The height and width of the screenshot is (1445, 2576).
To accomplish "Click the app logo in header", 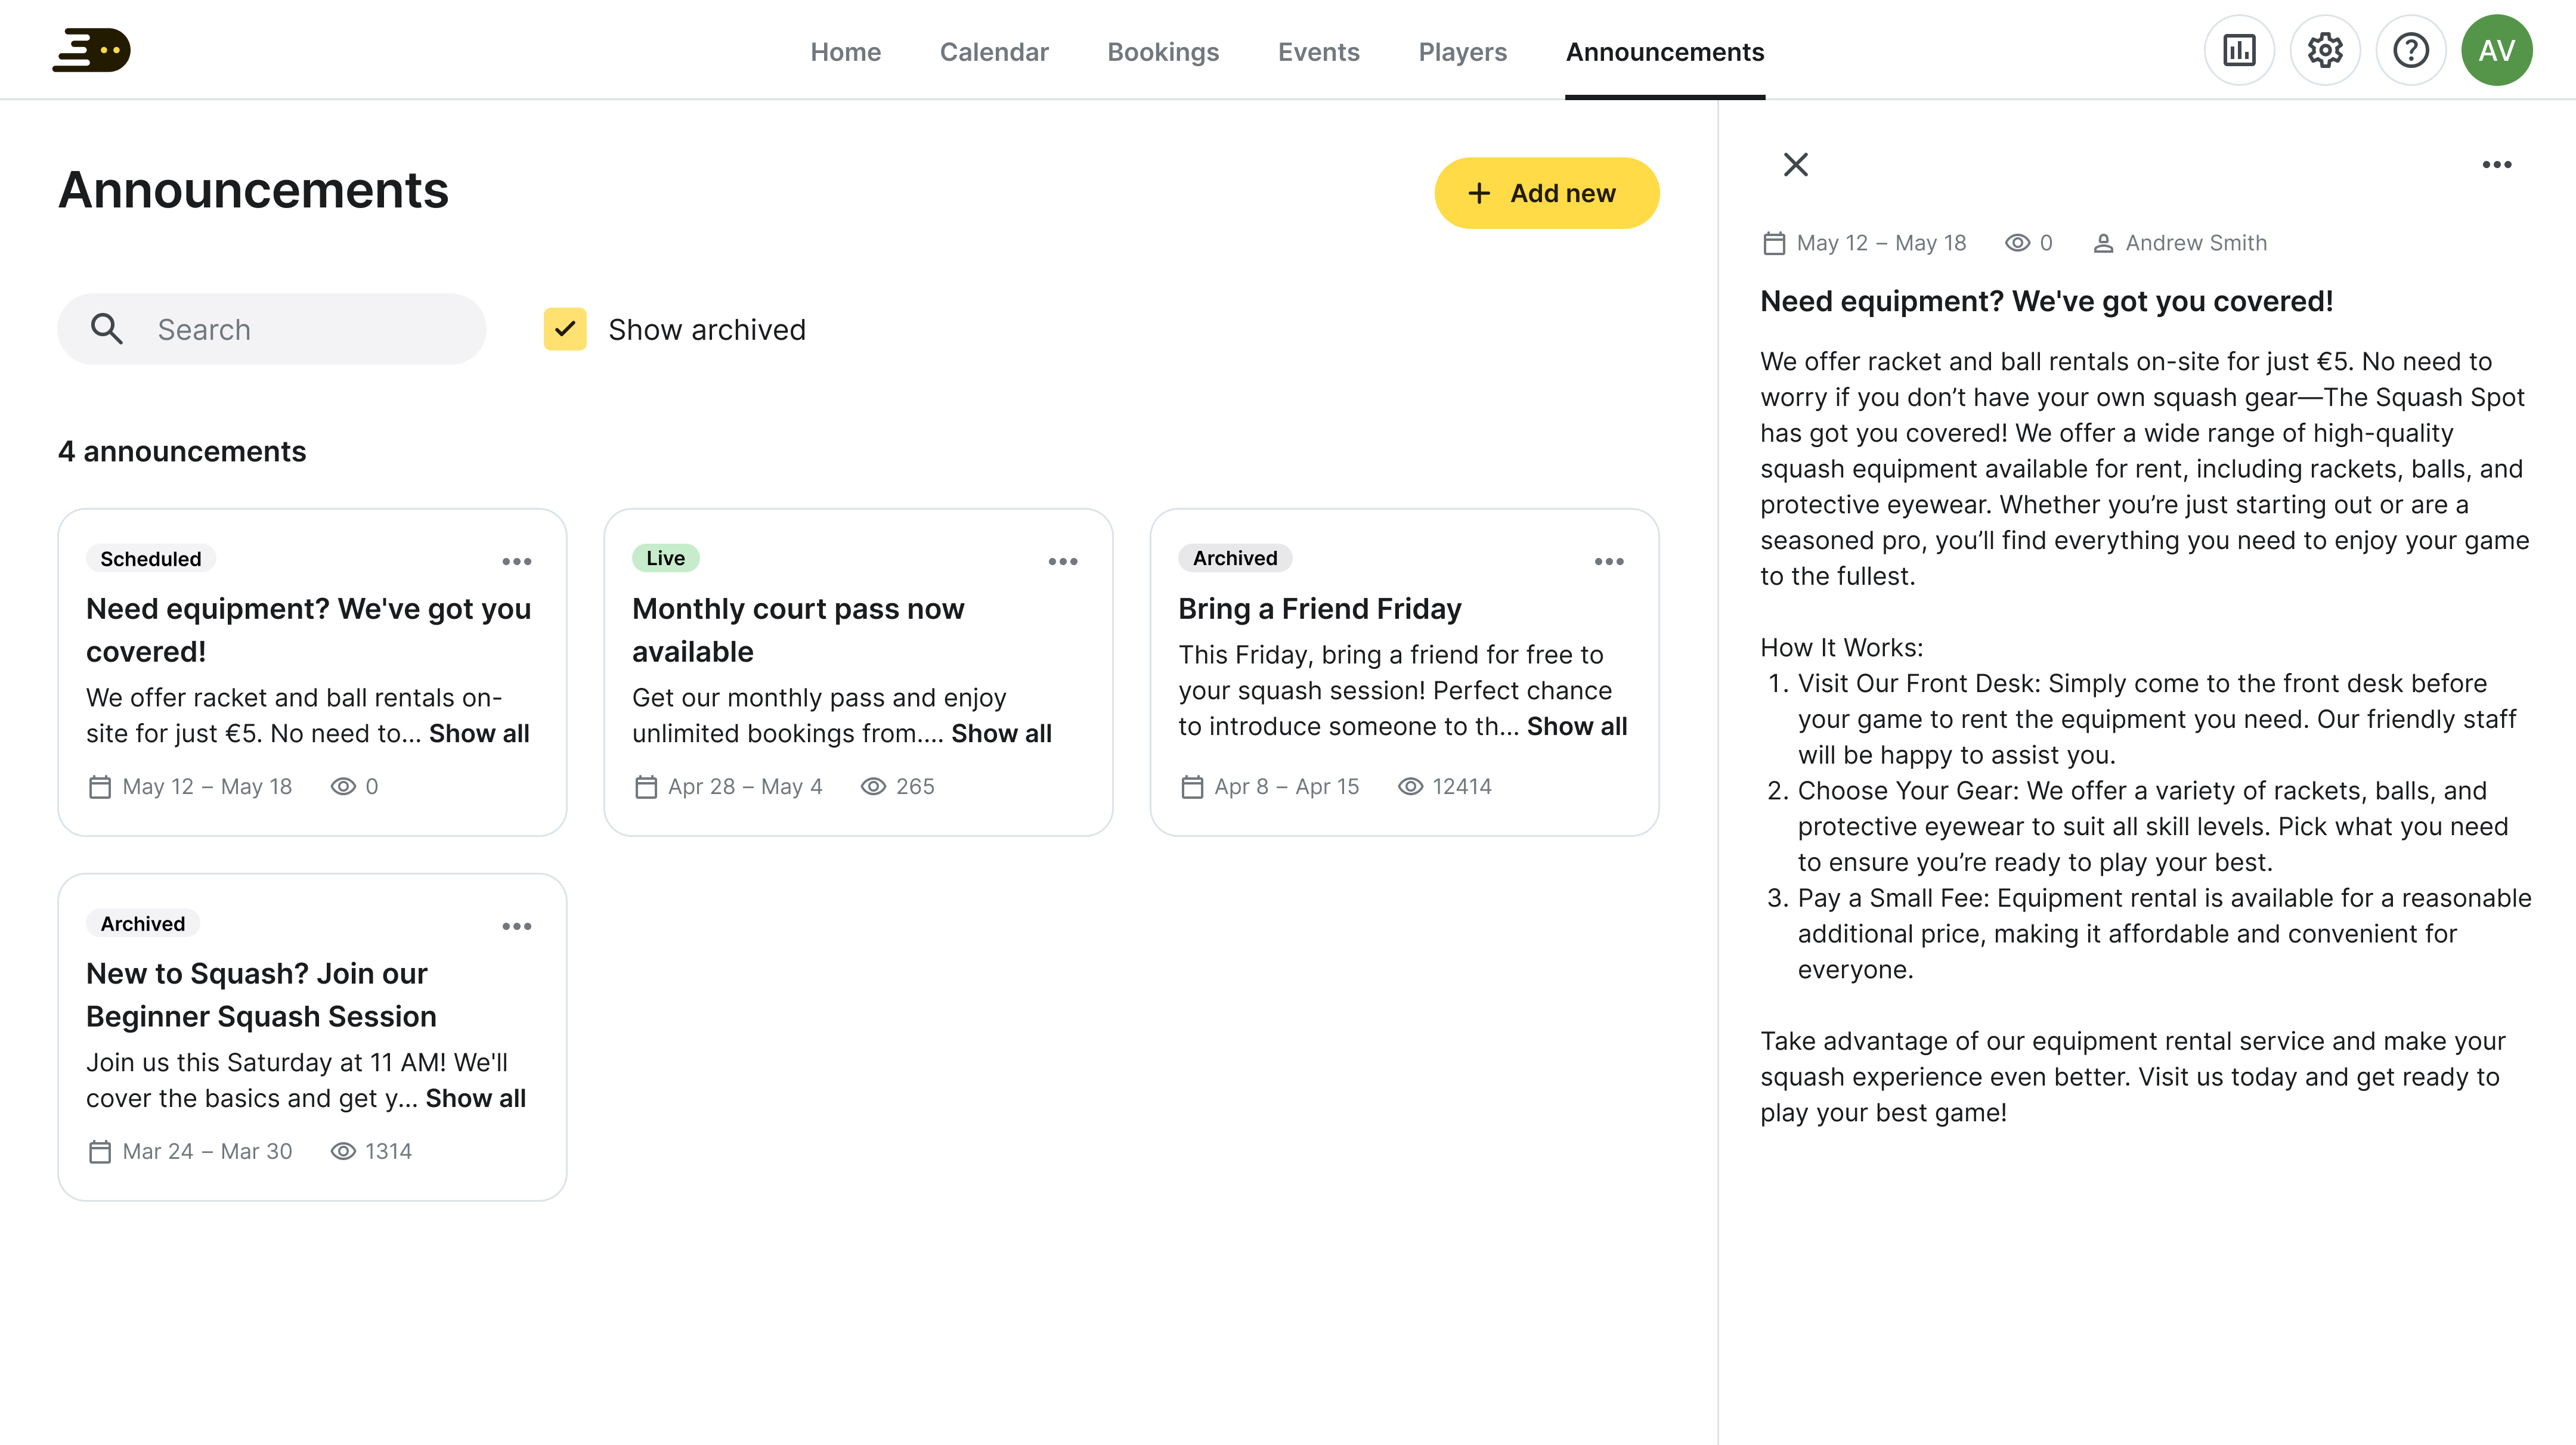I will coord(91,50).
